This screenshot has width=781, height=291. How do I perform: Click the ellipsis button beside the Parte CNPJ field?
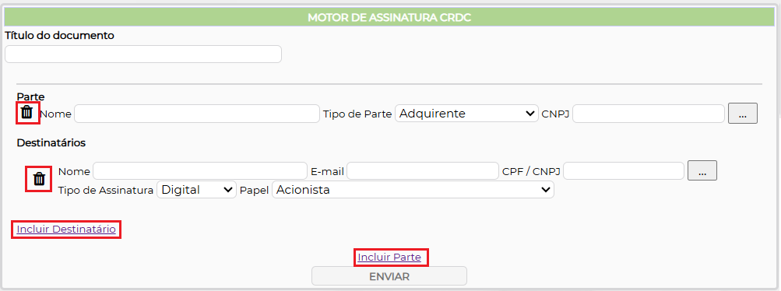pyautogui.click(x=743, y=114)
